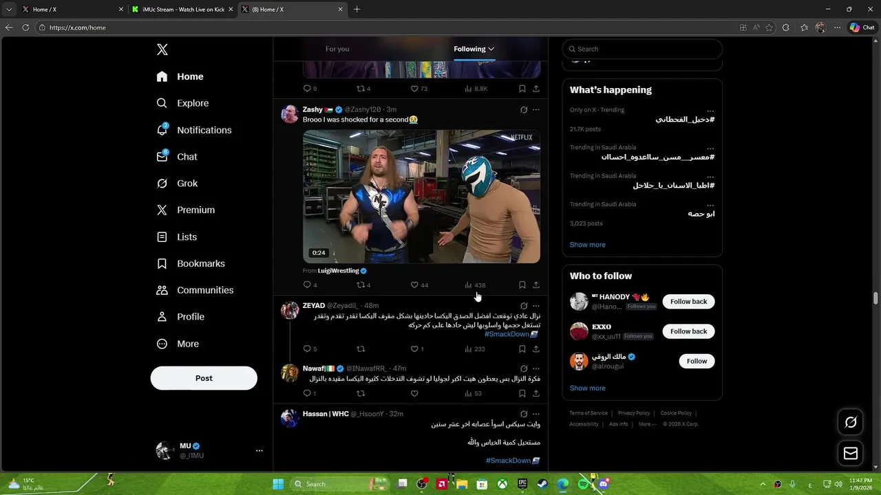Open more options on Hassan | WHC post

[536, 414]
